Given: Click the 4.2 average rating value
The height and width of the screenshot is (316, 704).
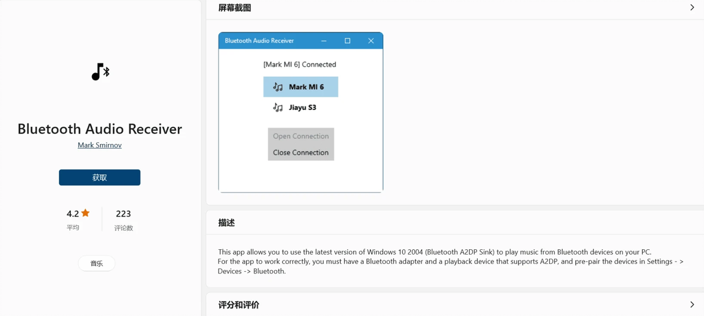Looking at the screenshot, I should point(73,213).
